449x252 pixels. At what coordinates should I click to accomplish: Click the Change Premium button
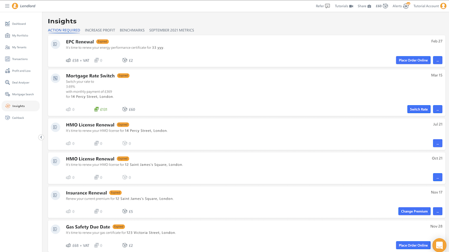point(414,211)
